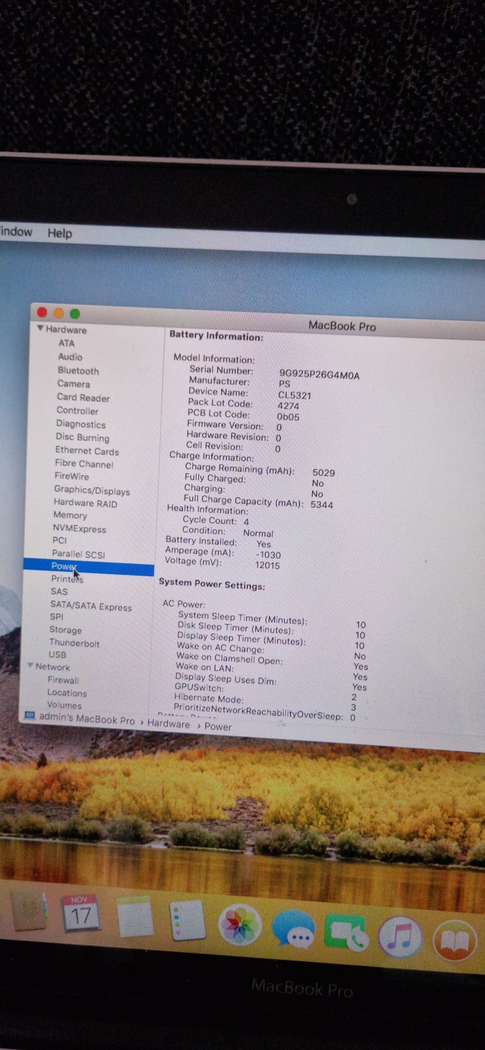The image size is (485, 1050).
Task: Open the Reminders app in the Dock
Action: 187,921
